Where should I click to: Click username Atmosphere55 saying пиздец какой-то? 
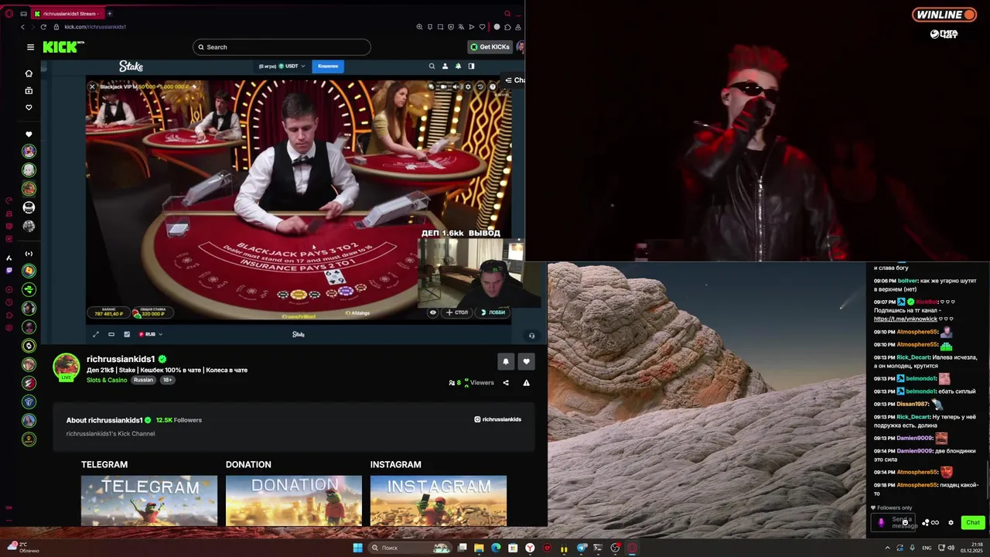(917, 485)
